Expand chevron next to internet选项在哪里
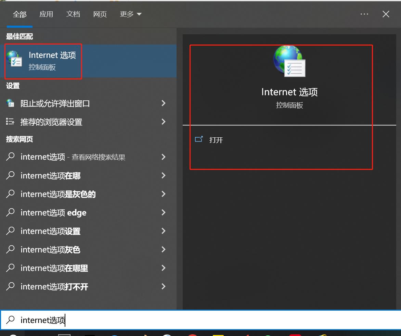This screenshot has width=401, height=336. (164, 268)
